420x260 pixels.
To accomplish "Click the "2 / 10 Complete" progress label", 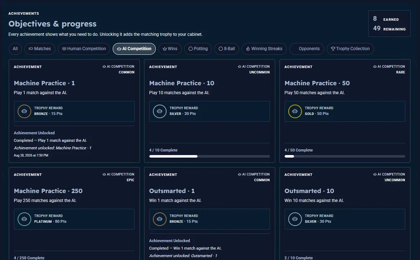I will click(299, 258).
